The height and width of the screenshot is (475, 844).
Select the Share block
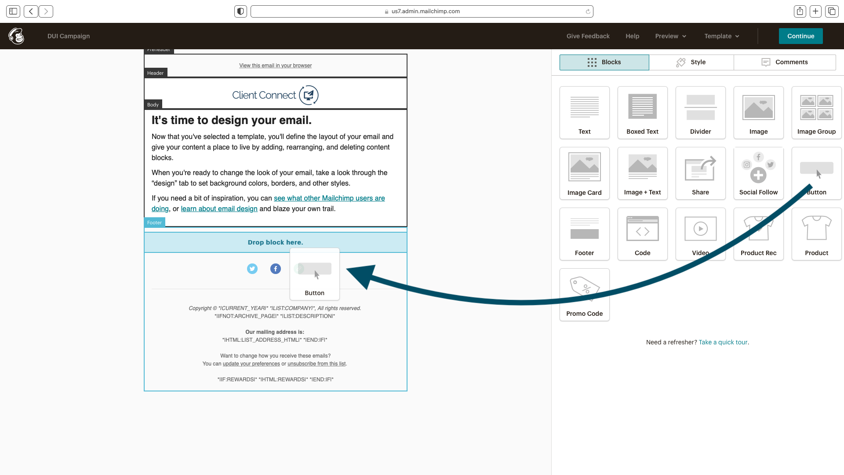pyautogui.click(x=700, y=173)
